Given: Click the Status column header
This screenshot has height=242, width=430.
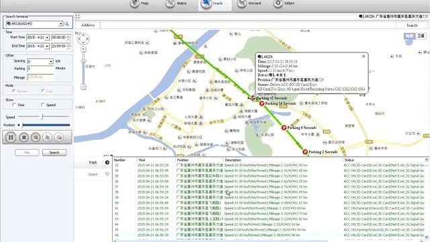Looking at the screenshot, I should pyautogui.click(x=384, y=160).
